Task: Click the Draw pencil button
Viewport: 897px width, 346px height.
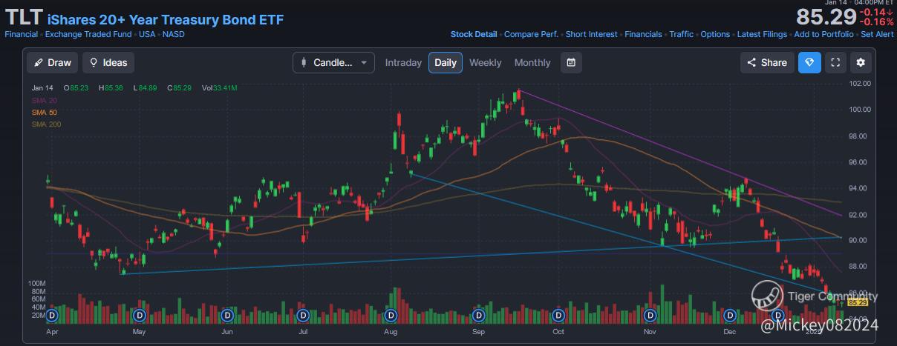Action: pyautogui.click(x=52, y=63)
